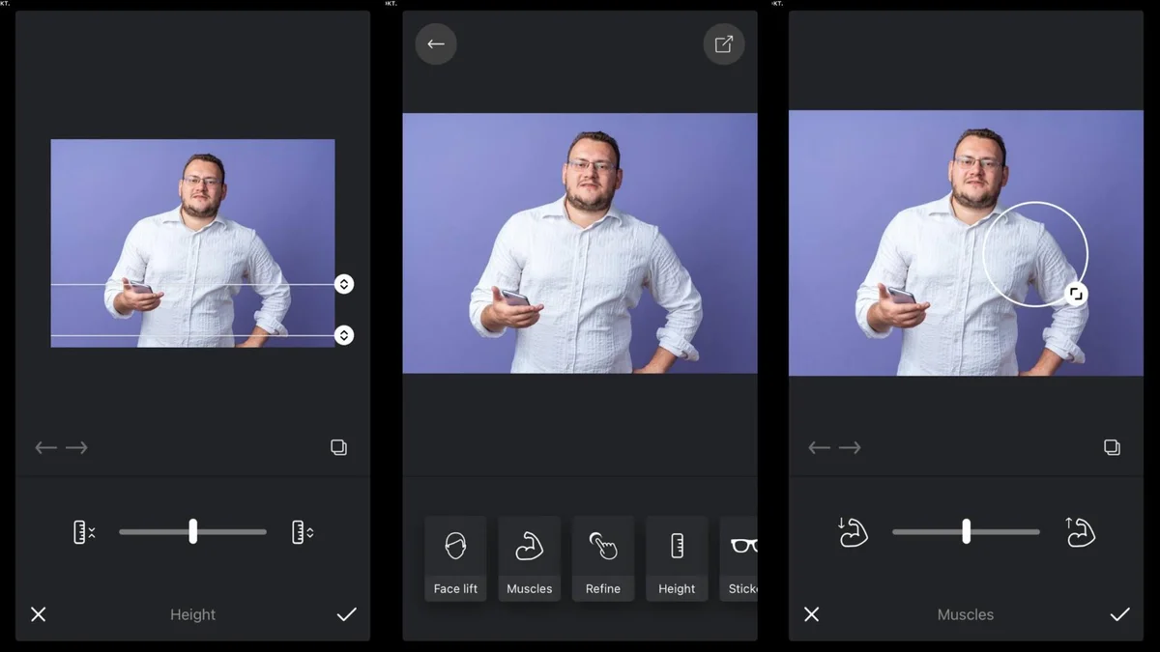
Task: Select the Stickers glasses tool
Action: 740,558
